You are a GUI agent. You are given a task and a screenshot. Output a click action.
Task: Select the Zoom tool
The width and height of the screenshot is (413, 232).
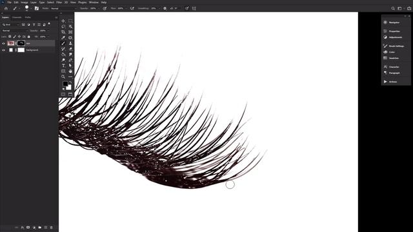pyautogui.click(x=63, y=77)
